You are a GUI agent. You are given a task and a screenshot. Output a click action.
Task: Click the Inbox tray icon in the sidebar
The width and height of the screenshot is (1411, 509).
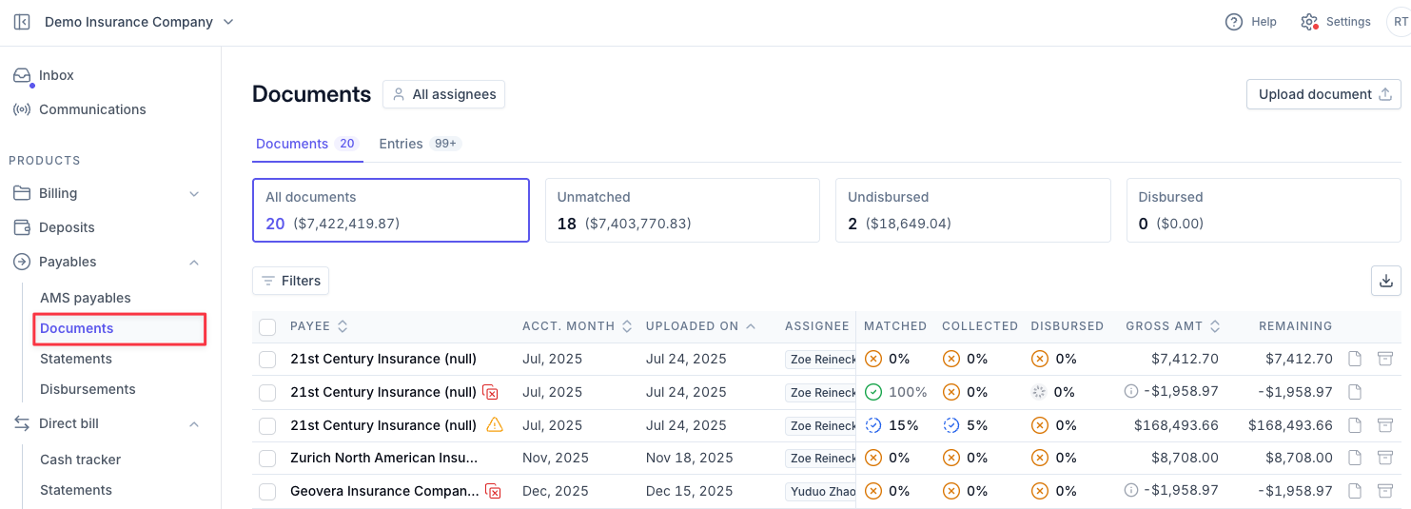pyautogui.click(x=22, y=75)
